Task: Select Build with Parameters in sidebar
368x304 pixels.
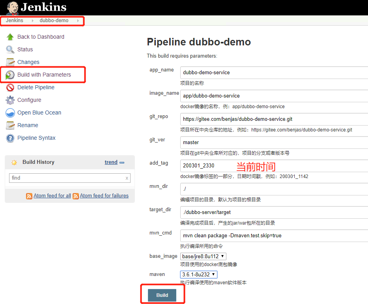Action: pos(44,75)
